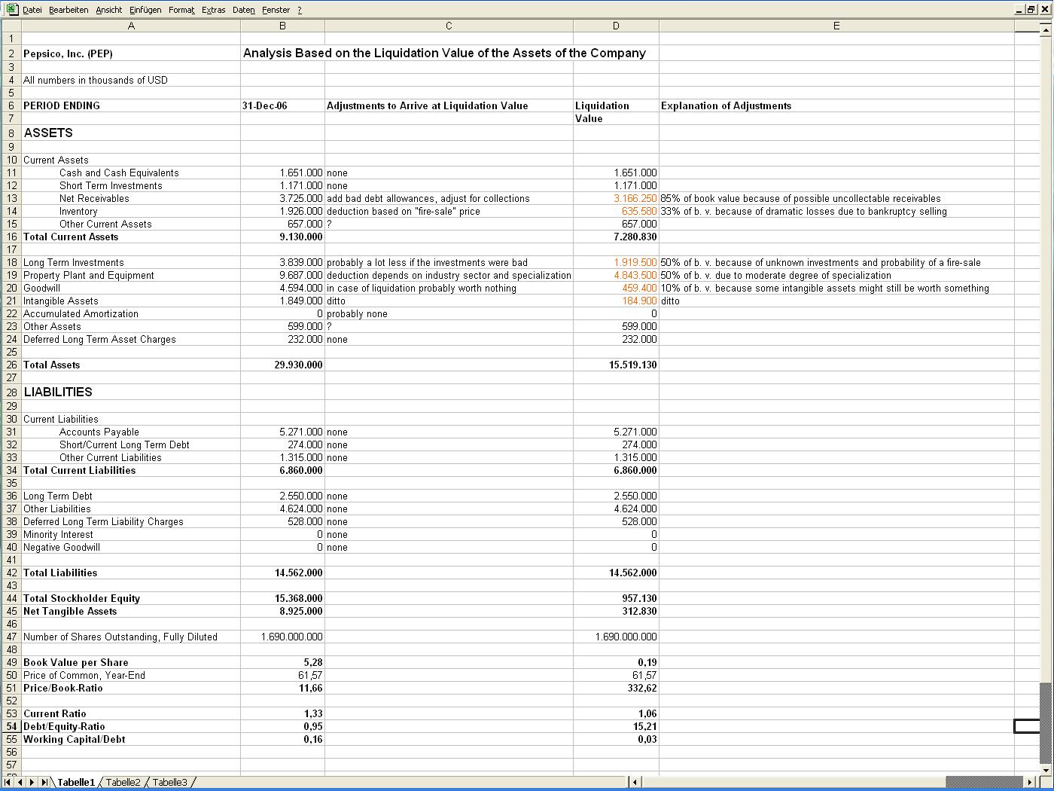Open the Datei menu
Image resolution: width=1054 pixels, height=791 pixels.
pos(32,10)
